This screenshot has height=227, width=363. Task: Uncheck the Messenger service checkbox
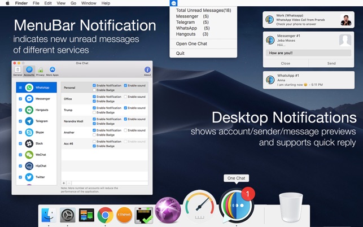pos(21,99)
